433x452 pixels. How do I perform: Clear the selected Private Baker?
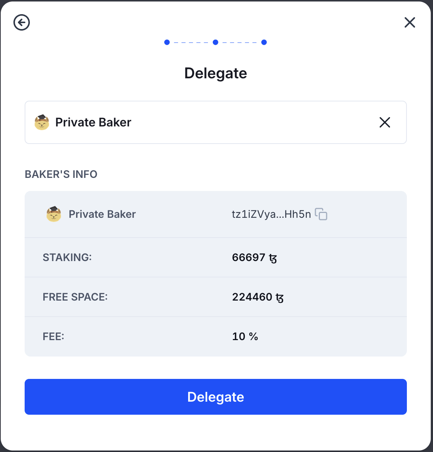pos(385,122)
